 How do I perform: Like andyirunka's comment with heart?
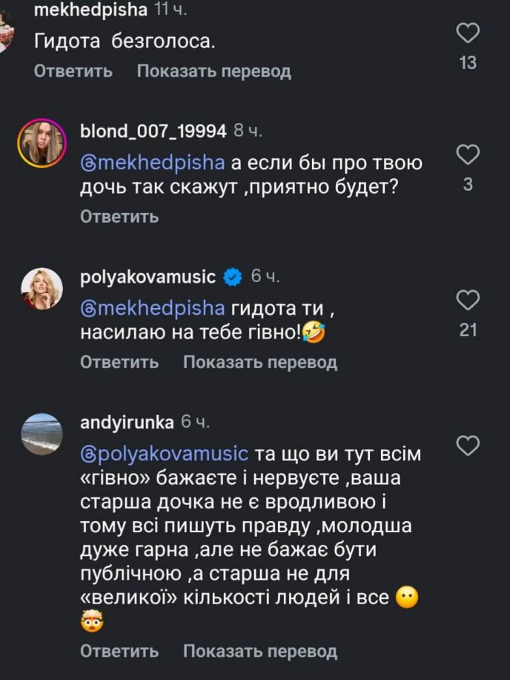tap(468, 445)
